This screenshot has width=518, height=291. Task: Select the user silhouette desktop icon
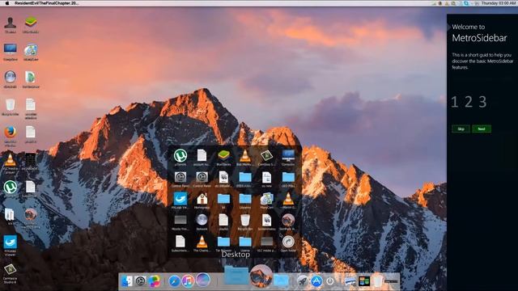click(11, 23)
